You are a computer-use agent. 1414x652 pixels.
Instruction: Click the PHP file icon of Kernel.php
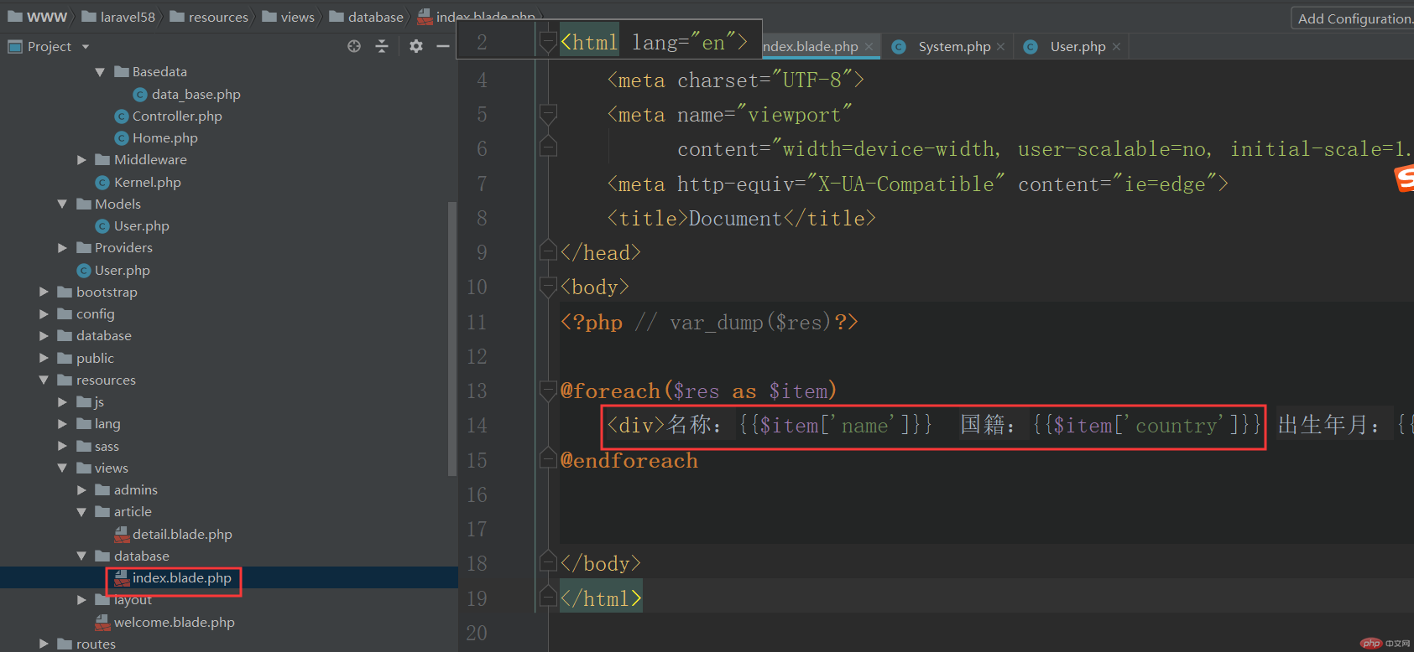[x=102, y=183]
